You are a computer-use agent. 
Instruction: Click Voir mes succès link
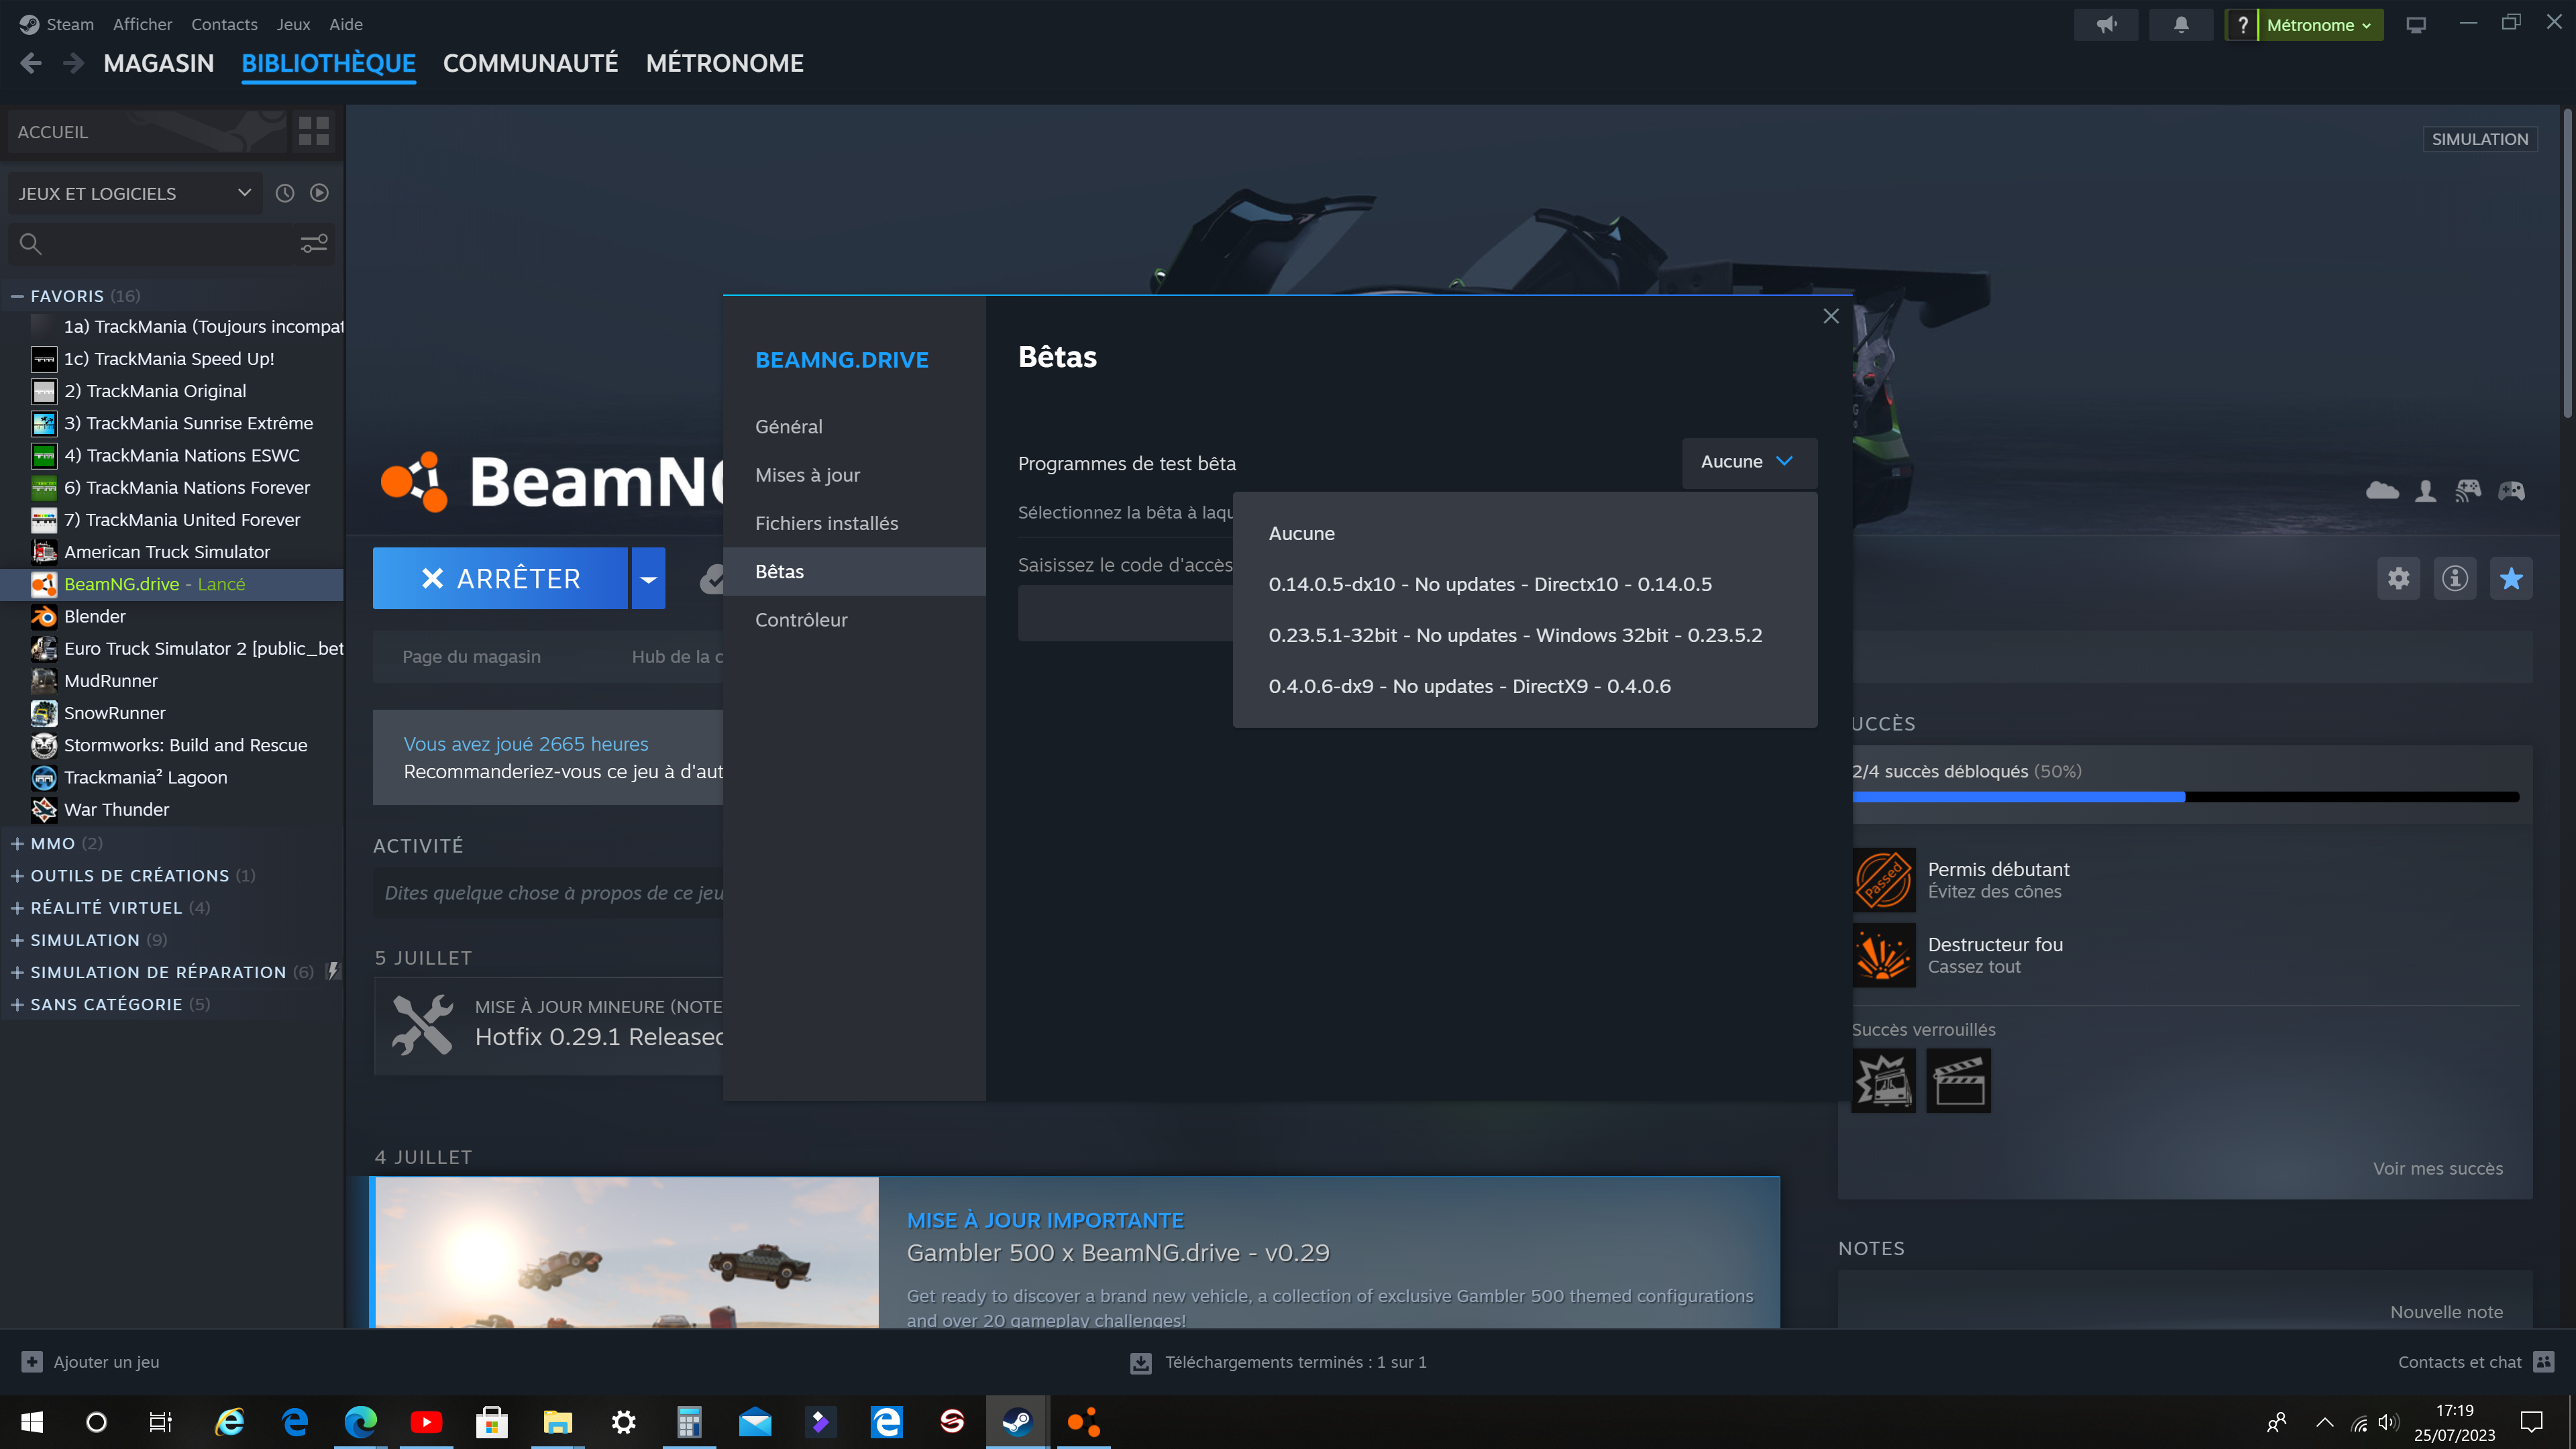point(2438,1168)
